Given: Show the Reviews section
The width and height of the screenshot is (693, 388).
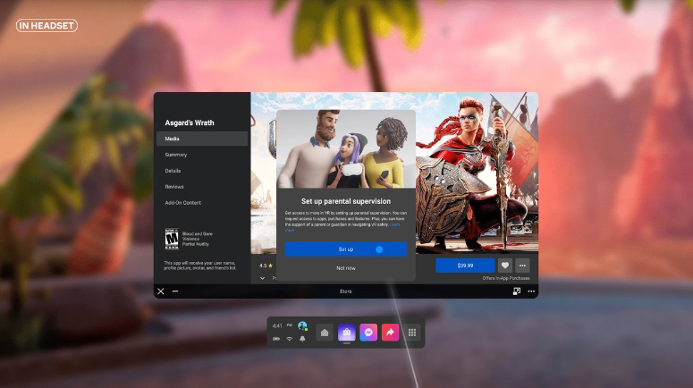Looking at the screenshot, I should [x=174, y=187].
